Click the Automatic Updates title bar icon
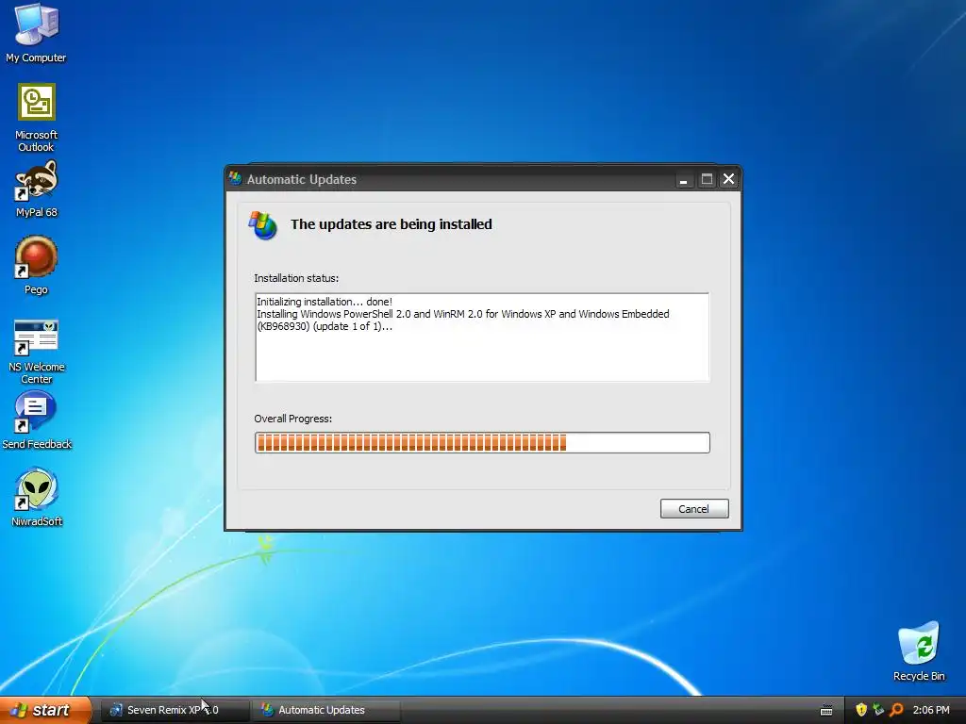Viewport: 966px width, 724px height. coord(235,178)
